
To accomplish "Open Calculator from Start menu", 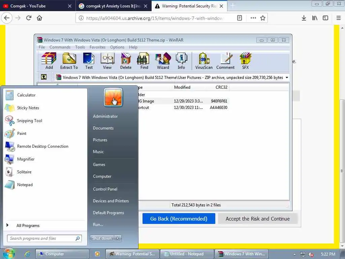I will [x=45, y=95].
